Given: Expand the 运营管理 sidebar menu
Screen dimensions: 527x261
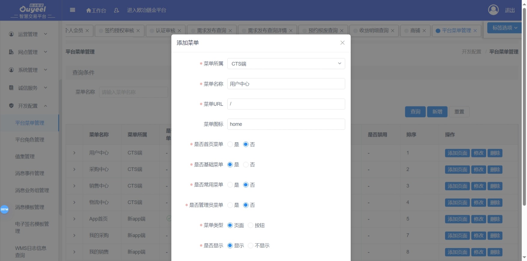Looking at the screenshot, I should point(29,34).
